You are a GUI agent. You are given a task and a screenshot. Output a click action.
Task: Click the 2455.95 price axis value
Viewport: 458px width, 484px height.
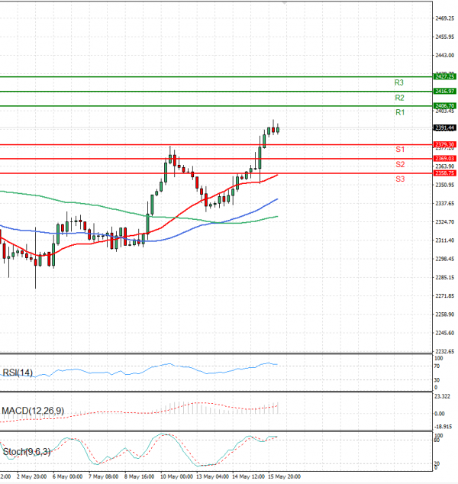coord(445,37)
